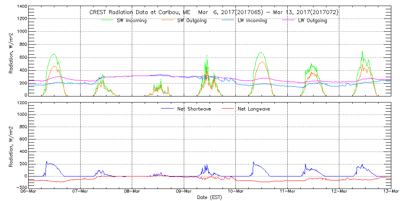Click the "LW Outgoing" legend entry
Screen dimensions: 403x201
point(312,21)
